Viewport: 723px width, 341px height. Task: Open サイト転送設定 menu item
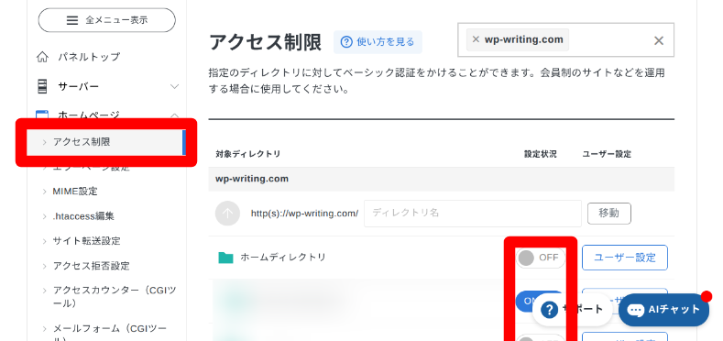[x=87, y=241]
